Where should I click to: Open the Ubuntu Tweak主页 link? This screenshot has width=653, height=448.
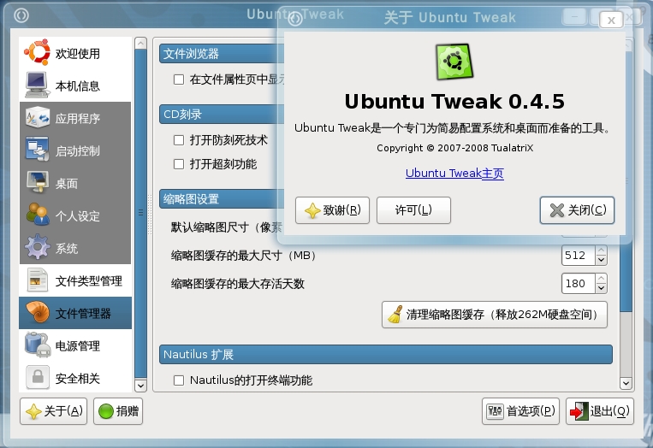[x=454, y=173]
